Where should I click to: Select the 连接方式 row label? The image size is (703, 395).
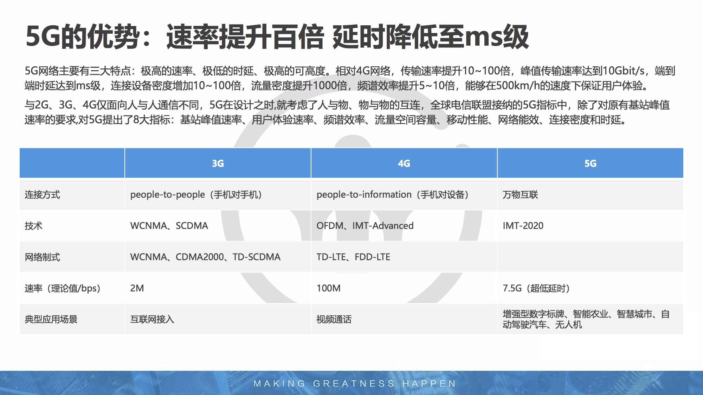[x=43, y=195]
